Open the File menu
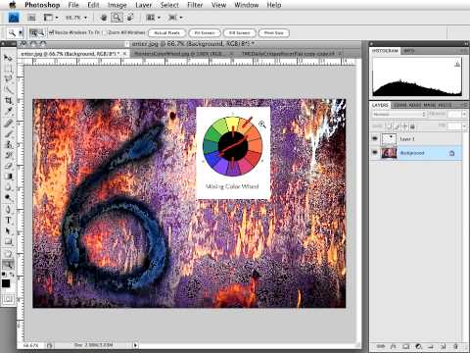Screen dimensions: 470x353 (73, 5)
